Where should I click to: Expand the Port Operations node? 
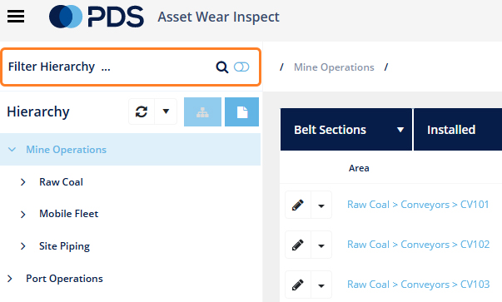[10, 279]
